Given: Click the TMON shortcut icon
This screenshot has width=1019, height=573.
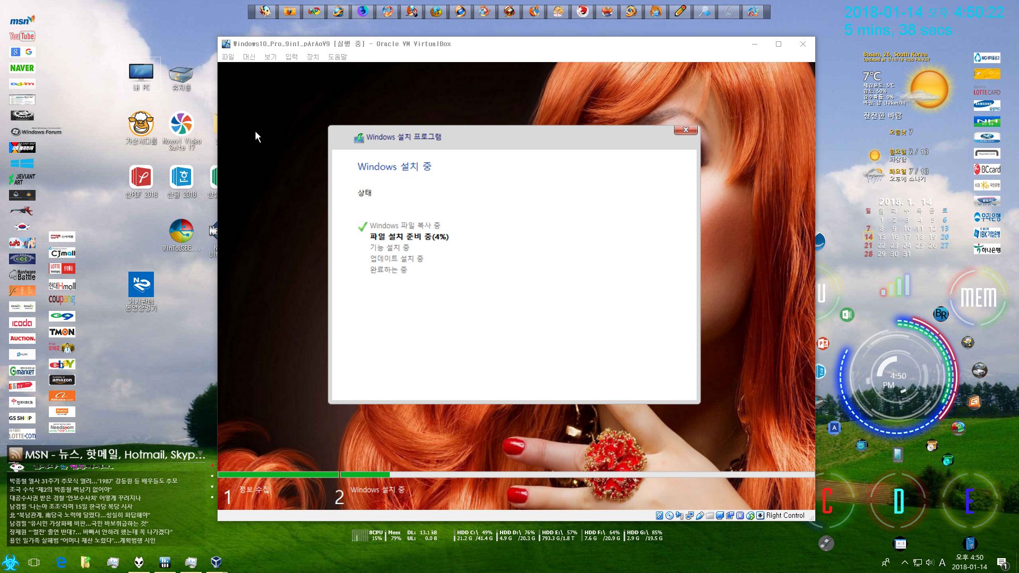Looking at the screenshot, I should pos(62,332).
